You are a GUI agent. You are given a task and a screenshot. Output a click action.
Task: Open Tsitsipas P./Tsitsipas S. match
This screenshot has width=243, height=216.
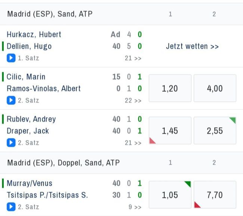[47, 195]
